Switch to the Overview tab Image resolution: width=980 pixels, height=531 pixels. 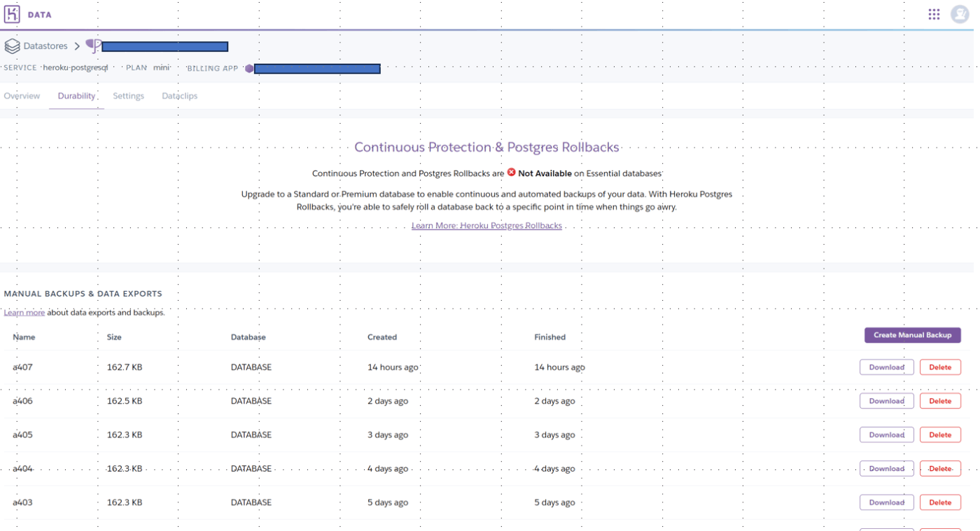22,96
